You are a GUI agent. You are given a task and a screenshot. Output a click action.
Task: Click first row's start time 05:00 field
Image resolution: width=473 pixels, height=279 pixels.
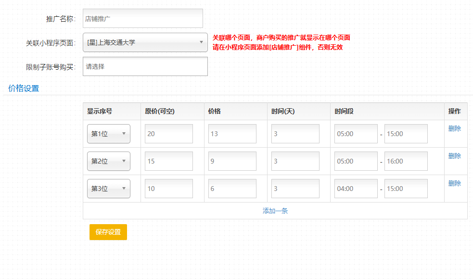coord(356,134)
